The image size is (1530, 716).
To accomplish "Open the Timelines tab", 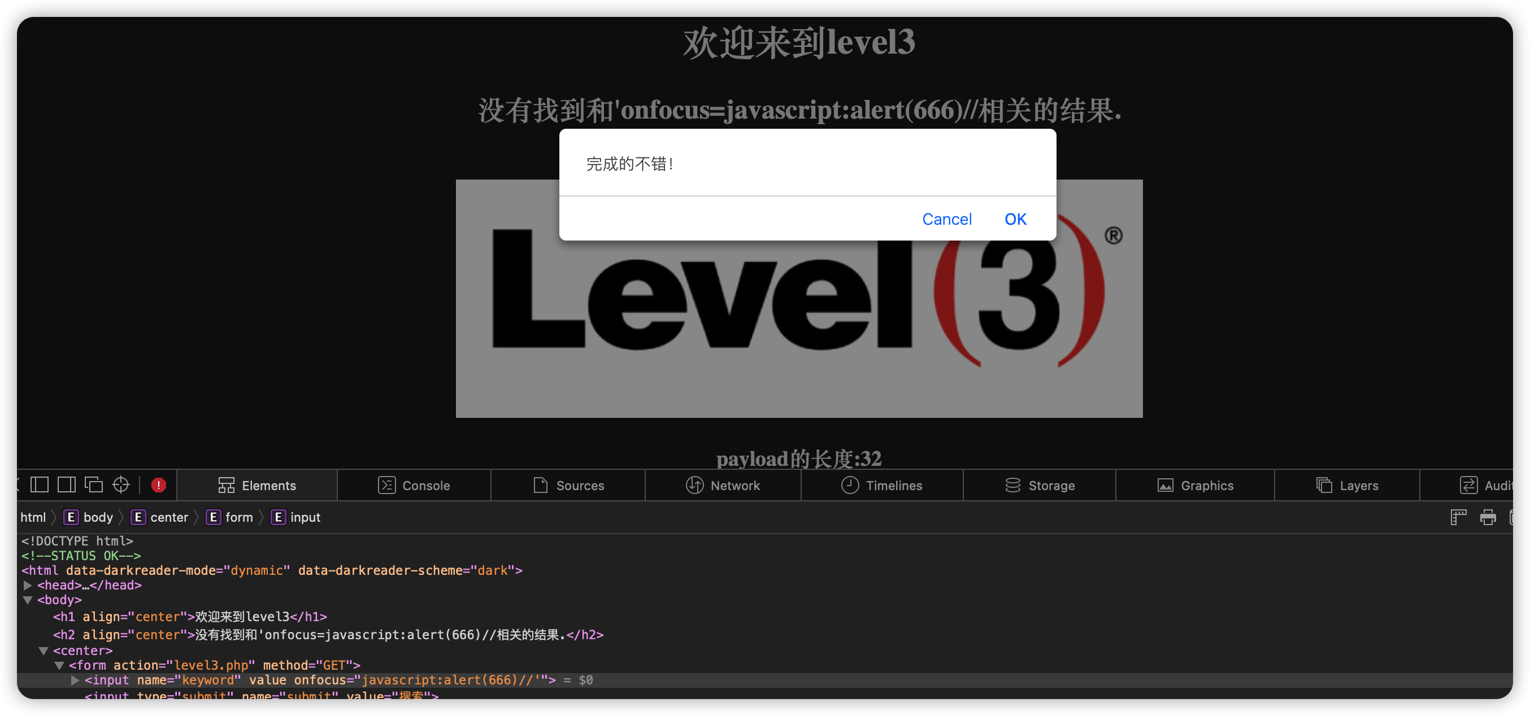I will 882,485.
